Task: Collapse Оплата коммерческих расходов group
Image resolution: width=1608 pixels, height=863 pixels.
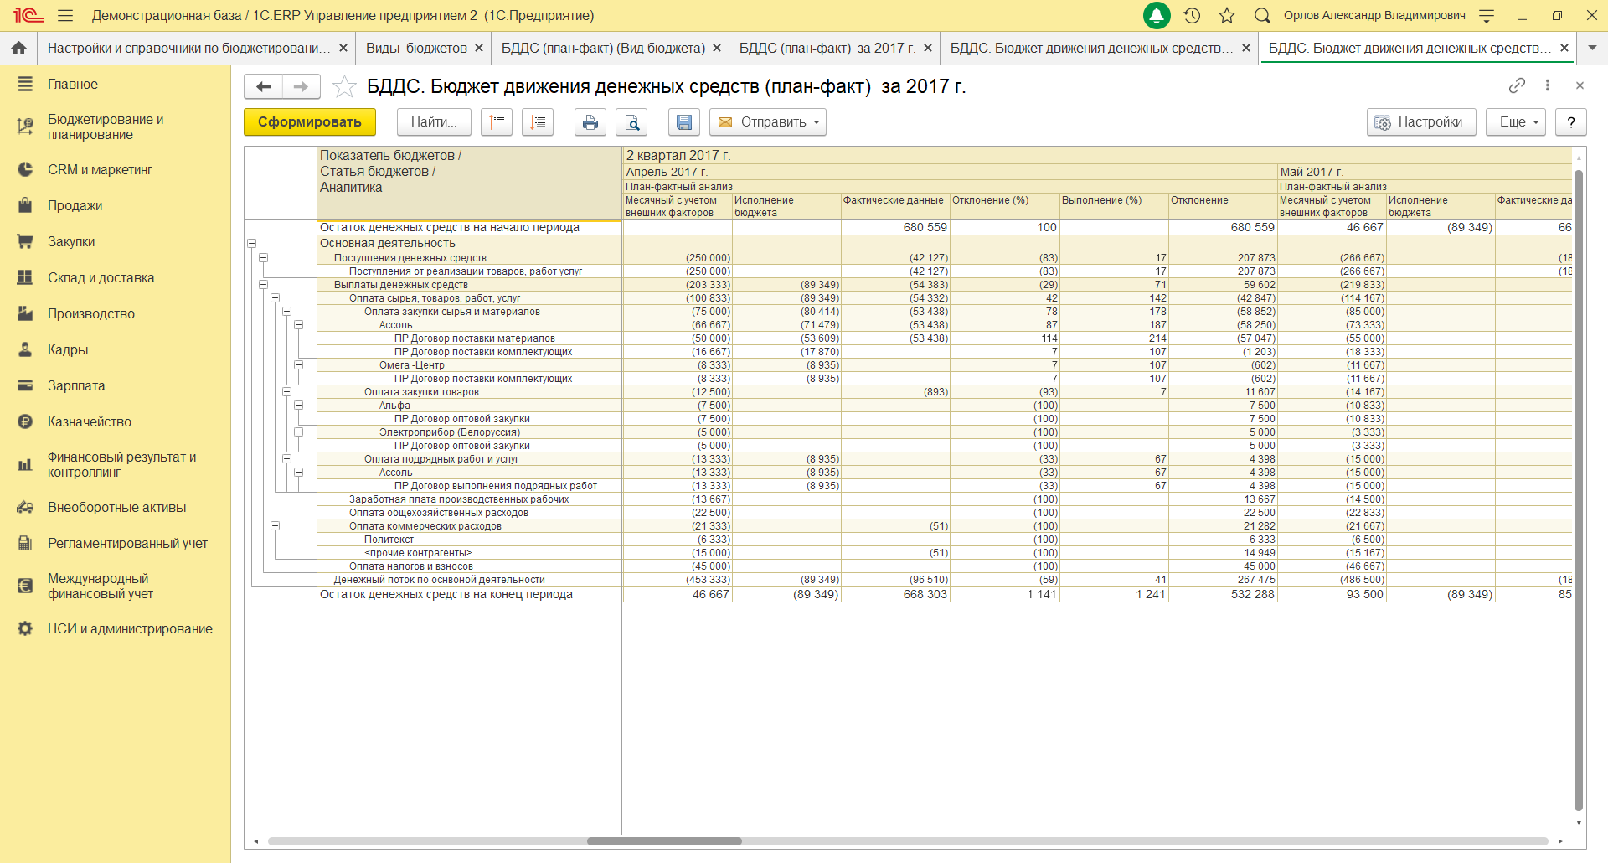Action: coord(275,526)
